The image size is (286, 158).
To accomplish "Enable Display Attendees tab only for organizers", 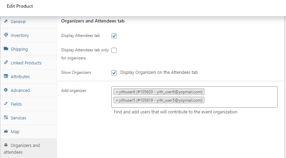I will pos(114,50).
